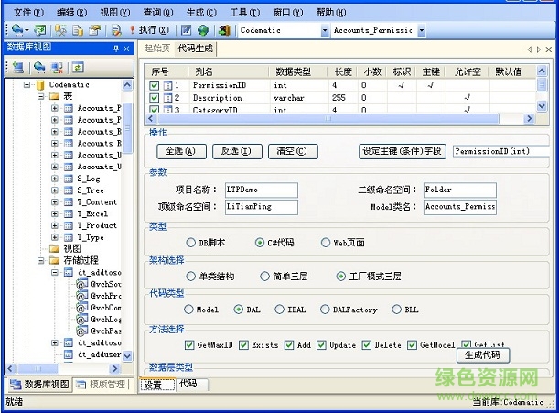This screenshot has width=559, height=413.
Task: Click the green refresh window icon in main toolbar
Action: (40, 30)
